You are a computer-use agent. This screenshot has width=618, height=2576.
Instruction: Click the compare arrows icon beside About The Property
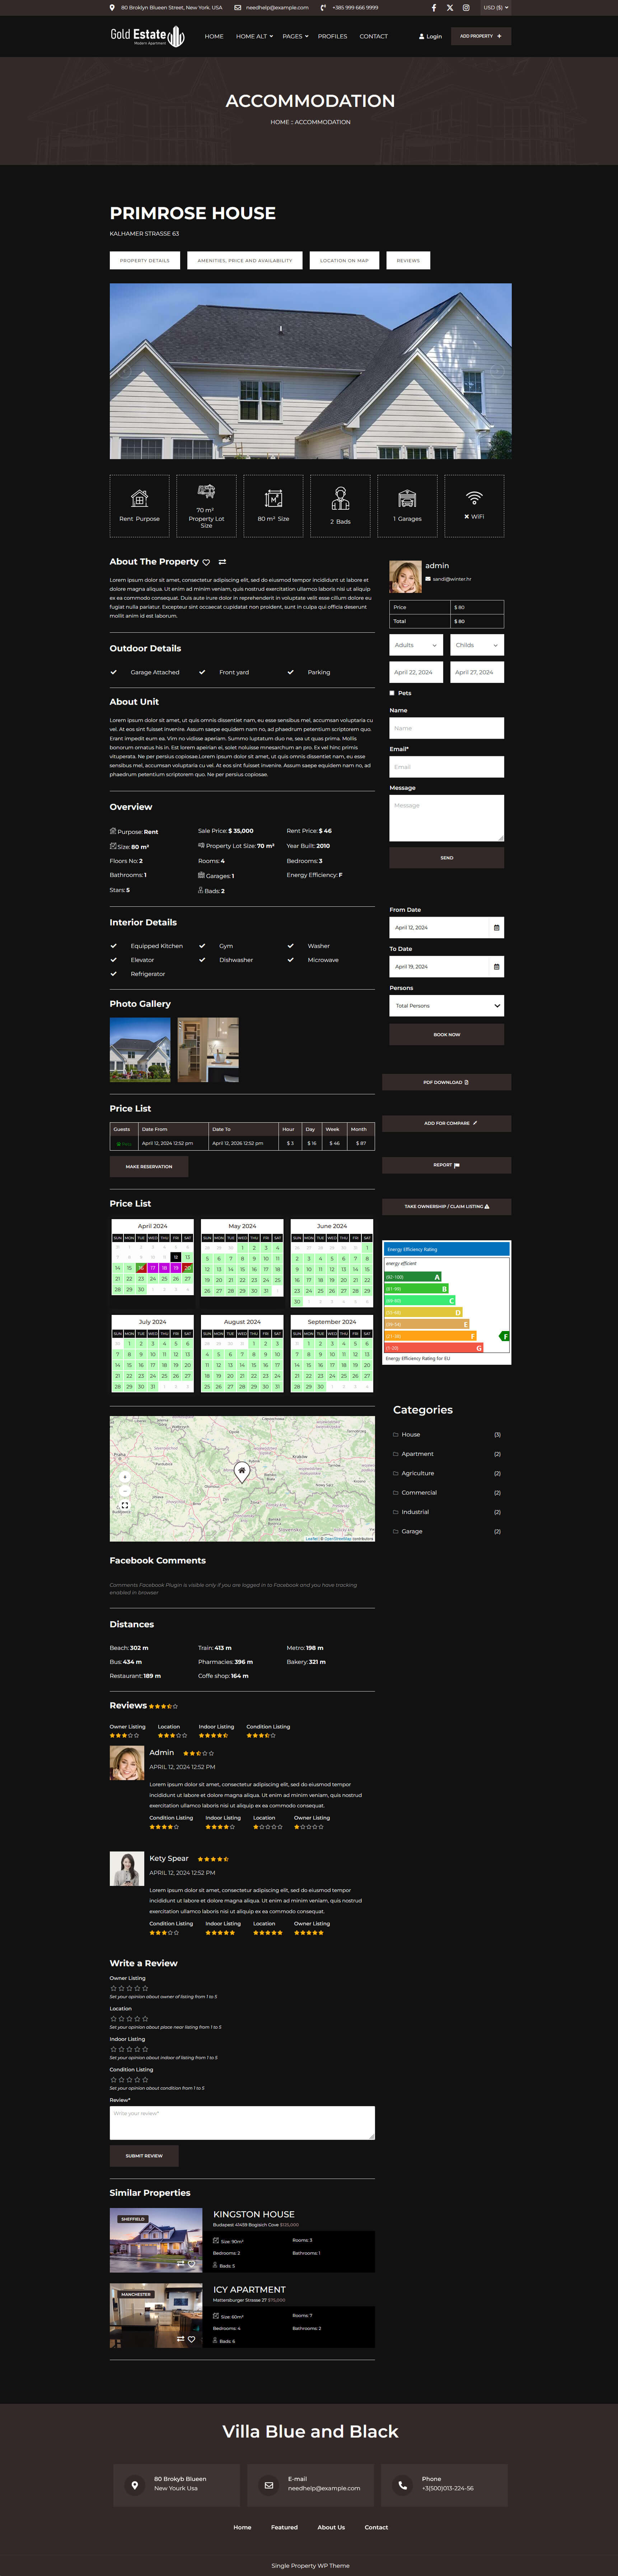222,562
